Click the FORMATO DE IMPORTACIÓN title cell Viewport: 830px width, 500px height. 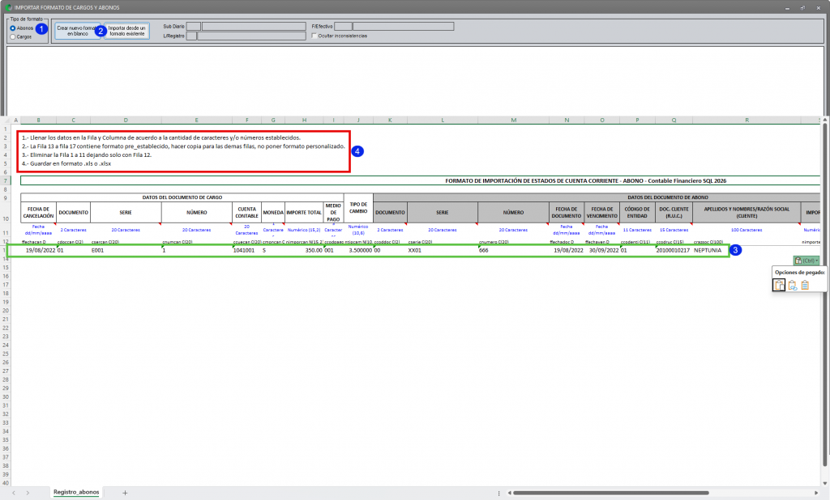[421, 180]
